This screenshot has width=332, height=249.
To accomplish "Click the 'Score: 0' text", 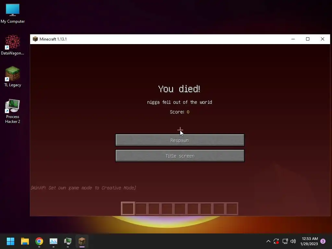I will coord(180,112).
